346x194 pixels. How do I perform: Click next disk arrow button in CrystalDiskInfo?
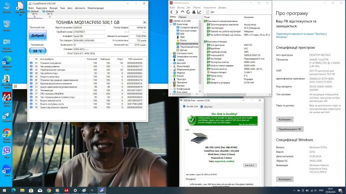(145, 22)
